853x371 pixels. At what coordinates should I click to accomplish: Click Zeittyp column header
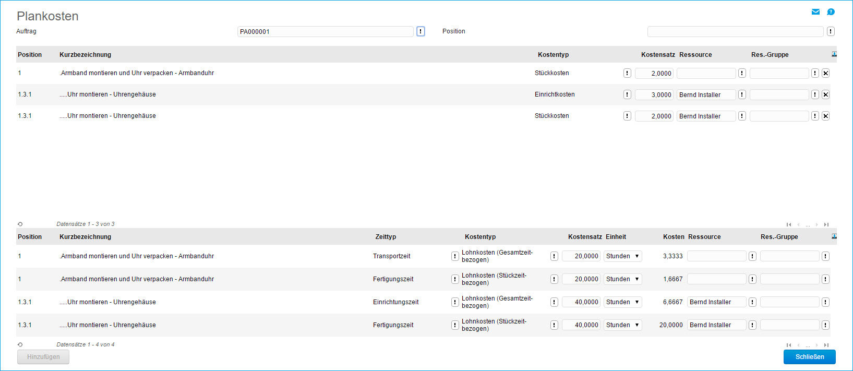pos(386,237)
